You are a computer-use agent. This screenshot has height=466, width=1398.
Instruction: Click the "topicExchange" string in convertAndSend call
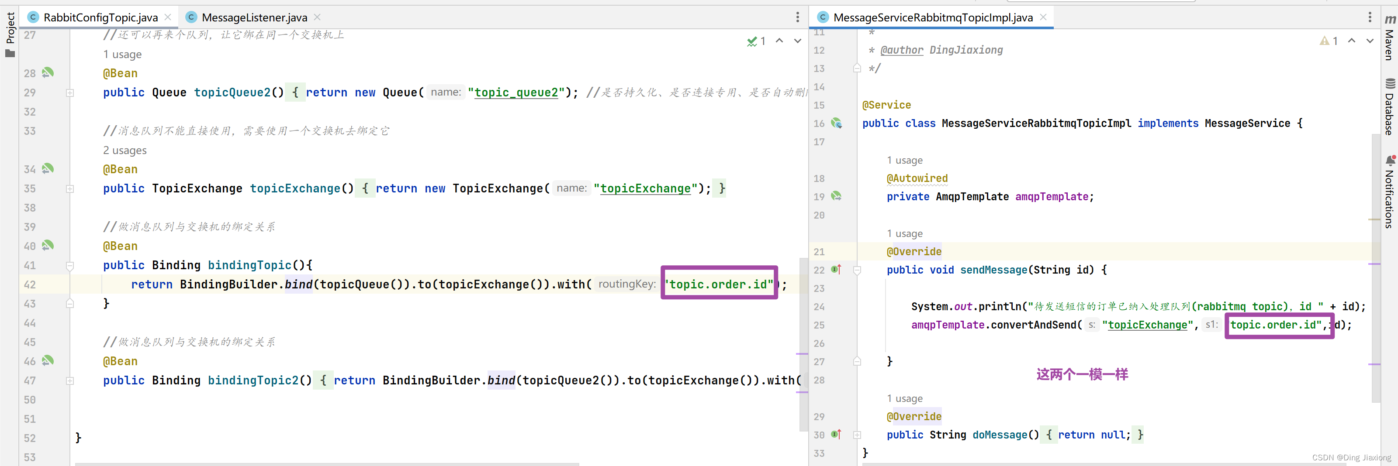(x=1147, y=325)
